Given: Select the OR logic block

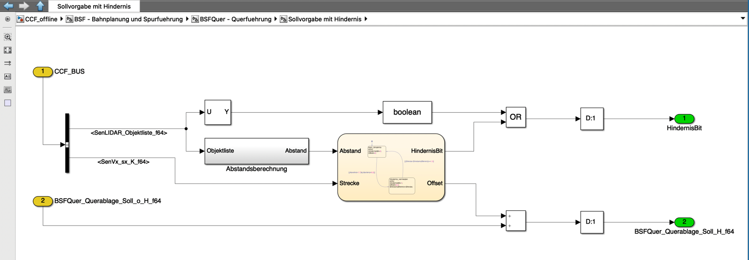Looking at the screenshot, I should (516, 117).
